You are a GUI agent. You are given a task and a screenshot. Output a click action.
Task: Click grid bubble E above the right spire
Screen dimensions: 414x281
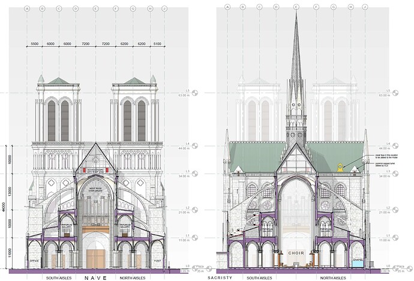(x=296, y=7)
